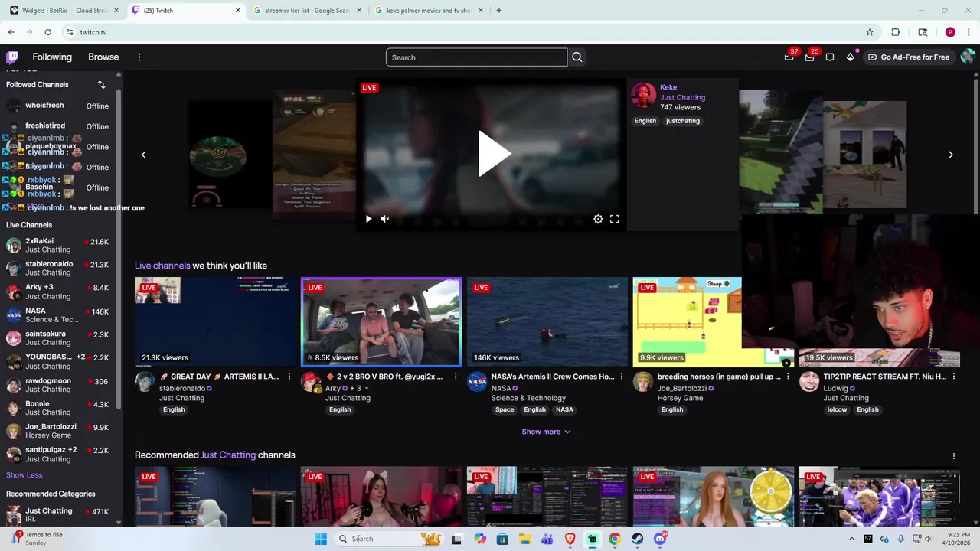Open Chrome extensions puzzle icon
This screenshot has height=551, width=980.
[896, 32]
